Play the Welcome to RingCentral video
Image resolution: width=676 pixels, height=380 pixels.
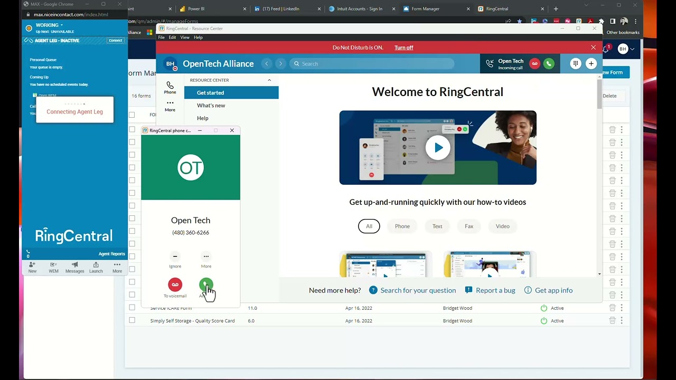tap(438, 148)
